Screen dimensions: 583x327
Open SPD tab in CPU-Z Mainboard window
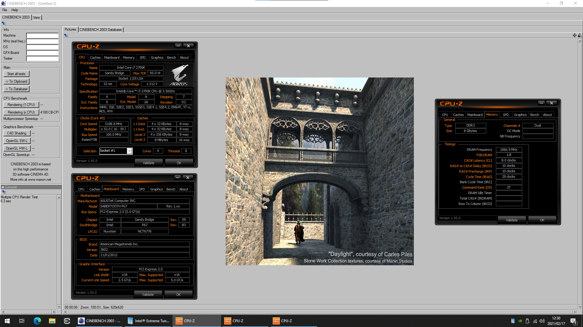142,189
